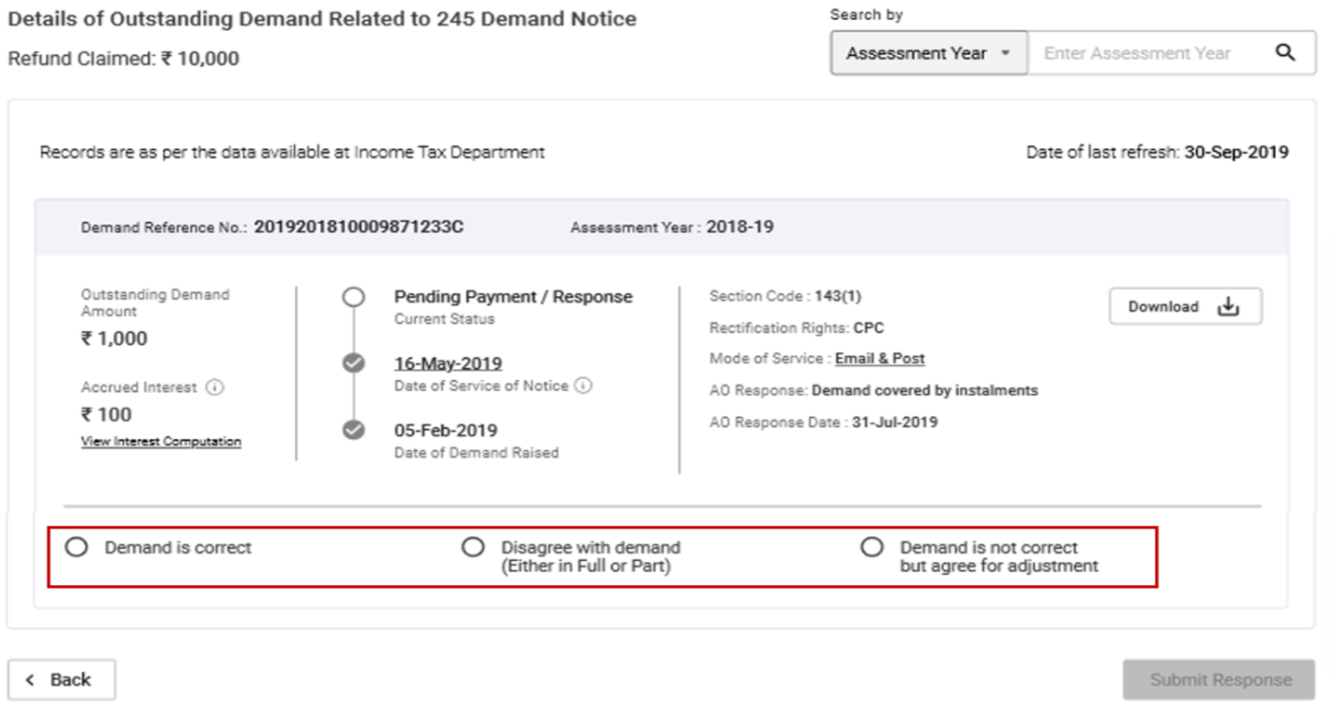This screenshot has height=706, width=1329.
Task: Open the Assessment Year search dropdown
Action: [927, 52]
